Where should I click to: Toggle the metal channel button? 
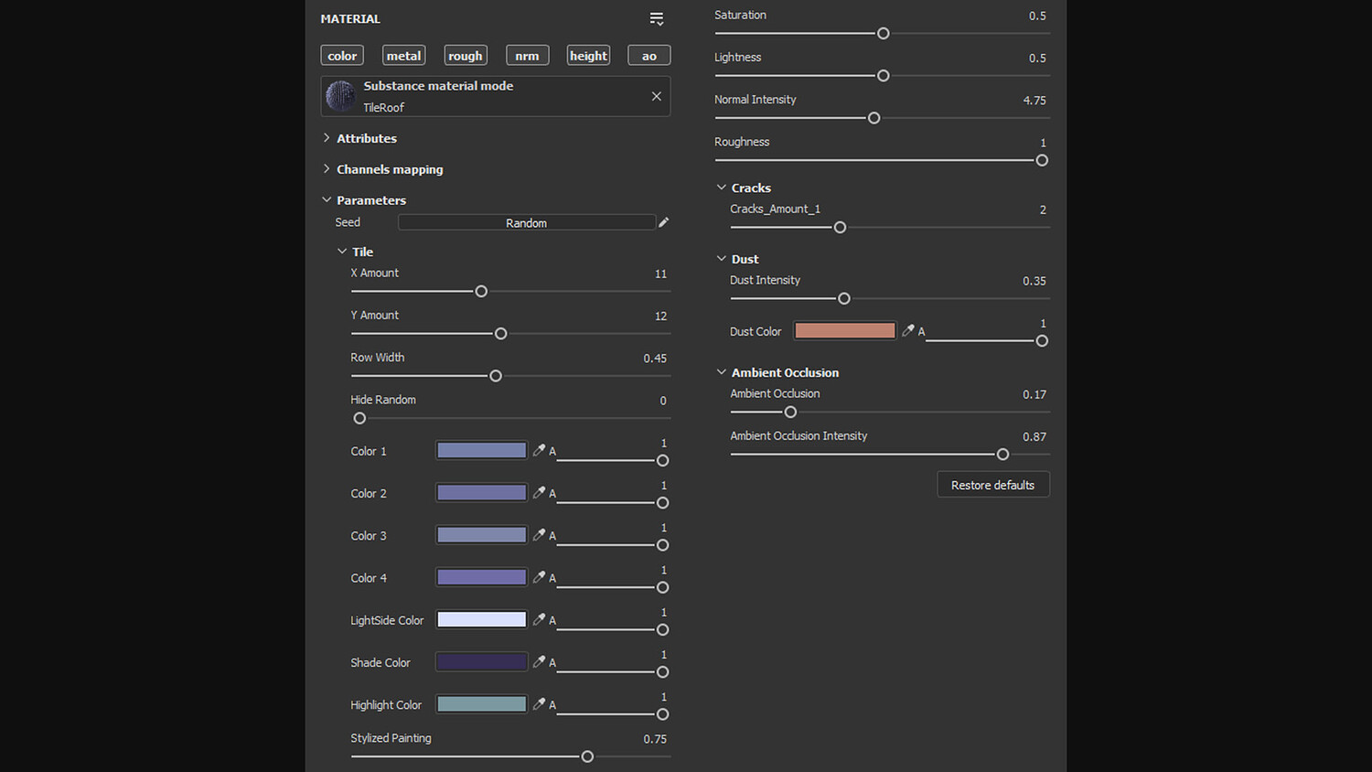tap(403, 56)
